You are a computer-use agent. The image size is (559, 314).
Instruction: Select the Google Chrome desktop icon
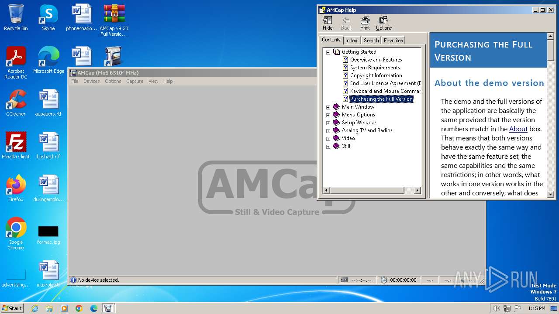(16, 233)
